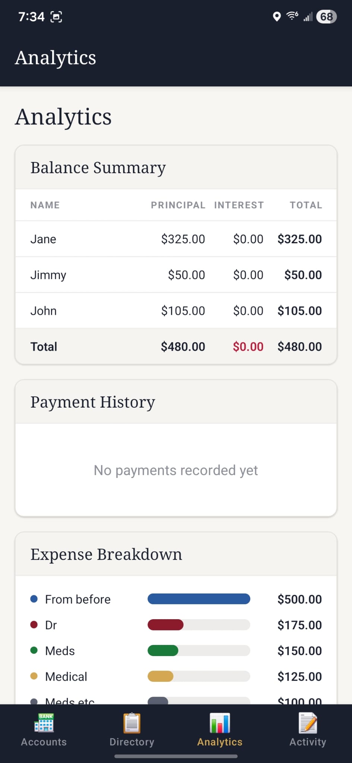The width and height of the screenshot is (352, 763).
Task: Open the Activity notepad icon
Action: click(x=308, y=723)
